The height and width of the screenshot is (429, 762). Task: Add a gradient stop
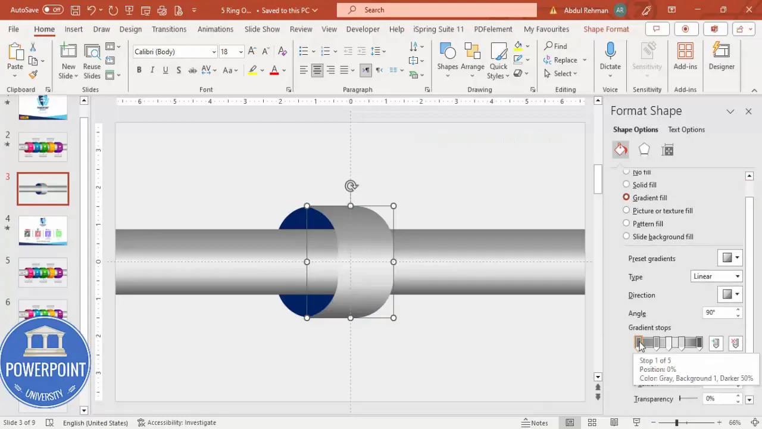716,343
